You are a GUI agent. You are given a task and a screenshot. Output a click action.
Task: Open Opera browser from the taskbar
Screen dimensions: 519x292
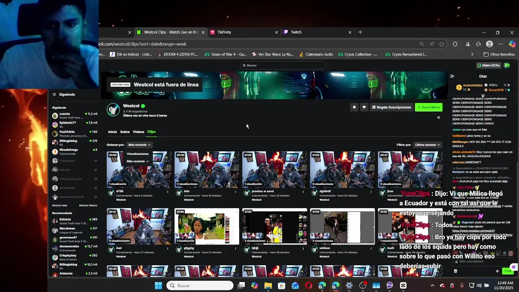point(309,286)
